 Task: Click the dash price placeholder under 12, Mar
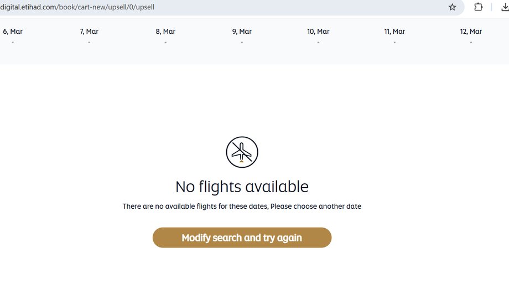coord(471,42)
